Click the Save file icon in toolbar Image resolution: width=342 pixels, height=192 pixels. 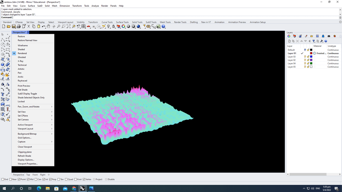point(14,27)
